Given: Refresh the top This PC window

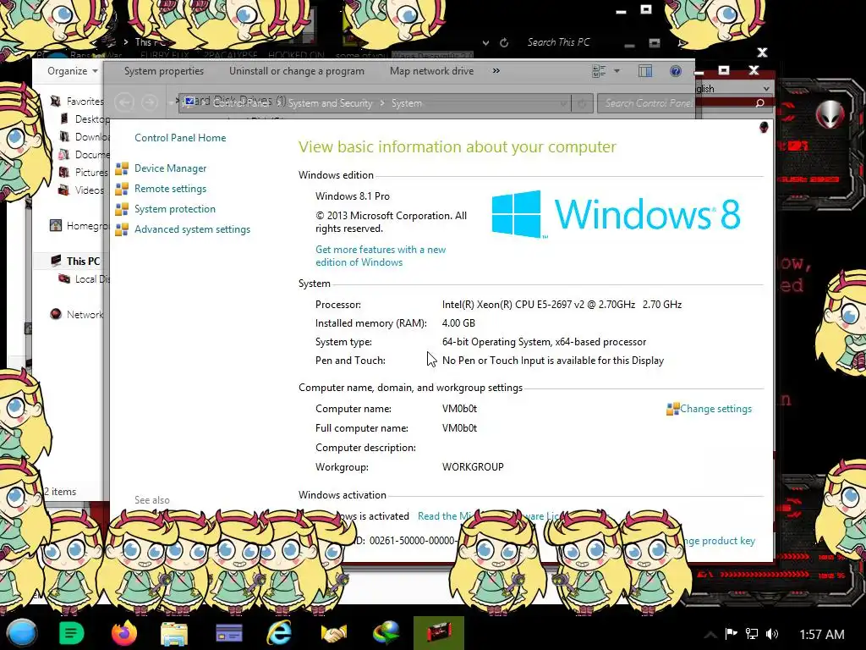Looking at the screenshot, I should pos(504,42).
